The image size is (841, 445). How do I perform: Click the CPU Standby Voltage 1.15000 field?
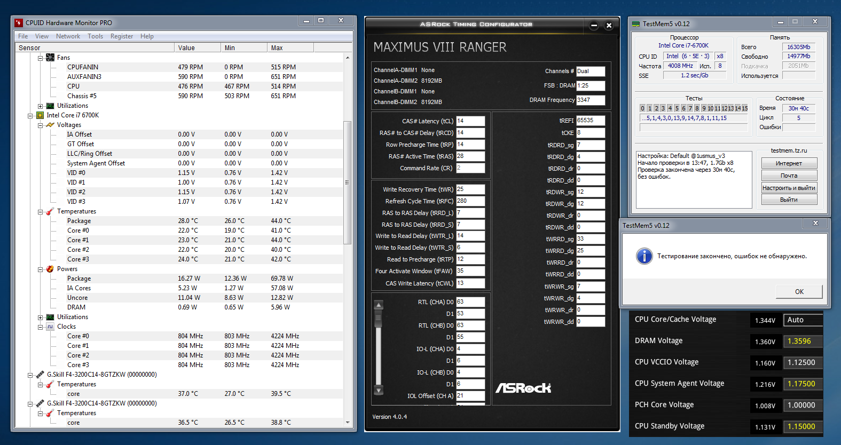pyautogui.click(x=803, y=427)
